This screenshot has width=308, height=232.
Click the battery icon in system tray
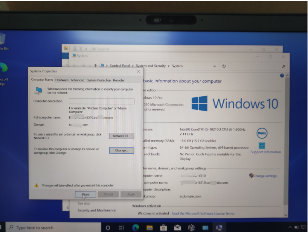296,227
